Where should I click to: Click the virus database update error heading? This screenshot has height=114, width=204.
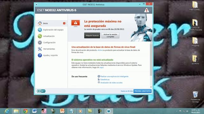click(x=103, y=47)
